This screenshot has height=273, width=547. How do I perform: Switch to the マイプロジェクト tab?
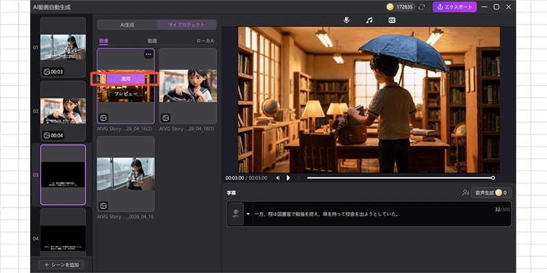click(x=187, y=25)
